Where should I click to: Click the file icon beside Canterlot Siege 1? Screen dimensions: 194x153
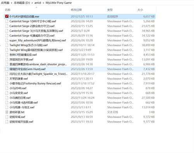[x=7, y=21]
